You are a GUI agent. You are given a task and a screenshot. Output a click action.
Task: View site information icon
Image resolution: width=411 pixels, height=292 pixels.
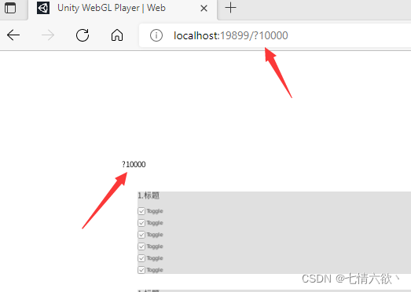pos(156,35)
